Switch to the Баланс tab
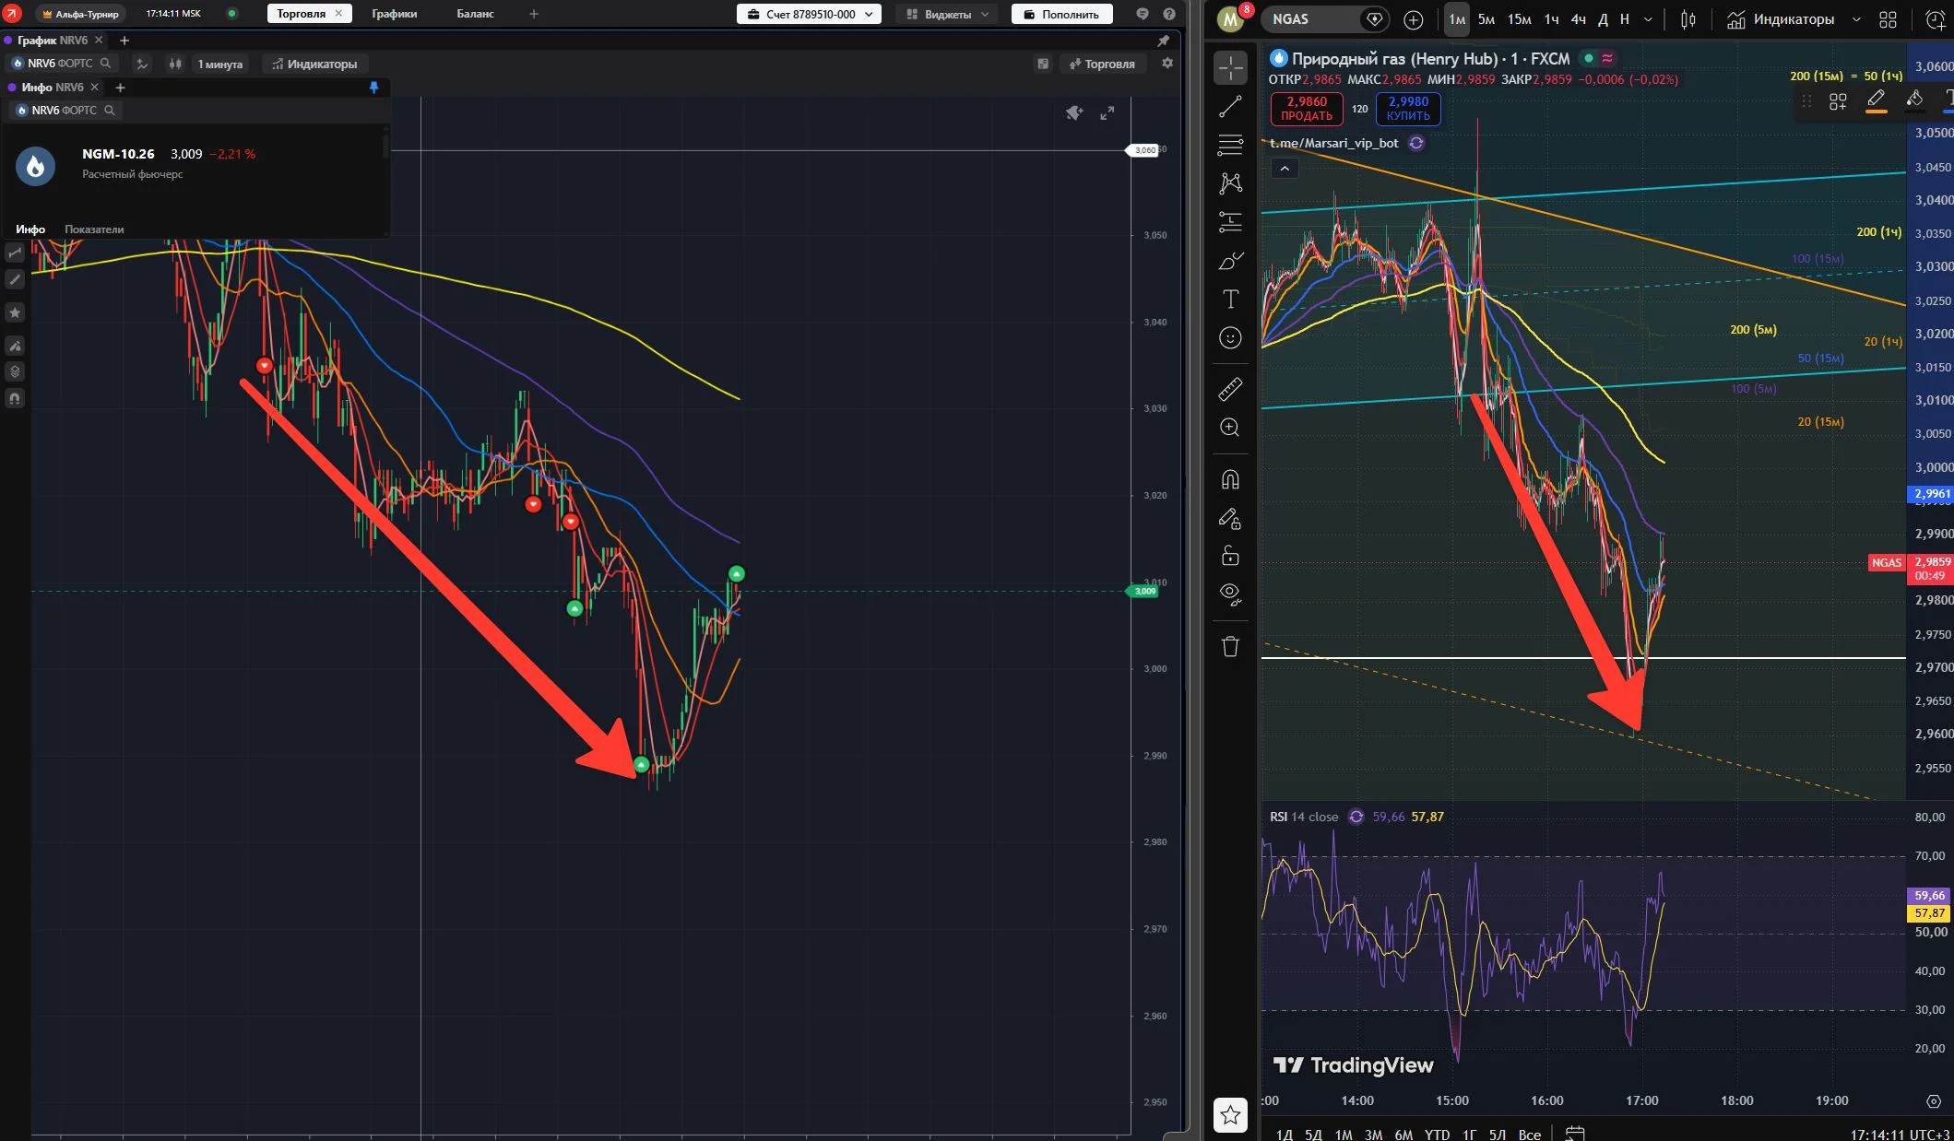The height and width of the screenshot is (1141, 1954). 475,14
